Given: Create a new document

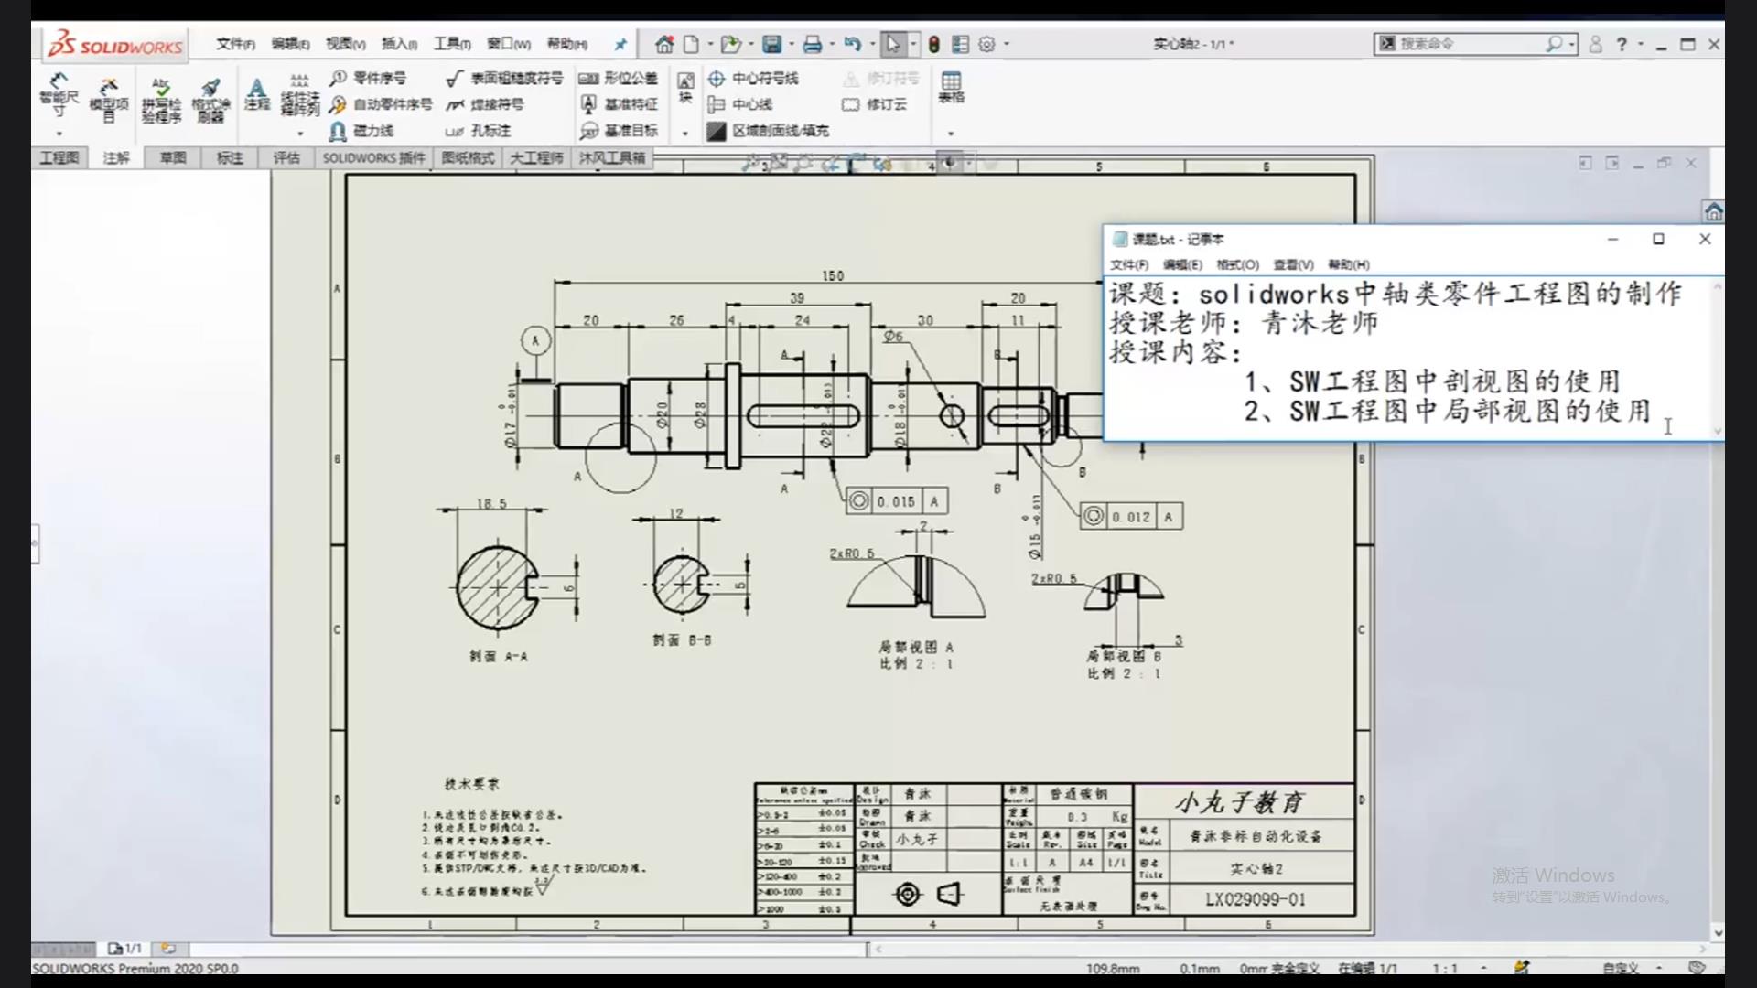Looking at the screenshot, I should (692, 44).
